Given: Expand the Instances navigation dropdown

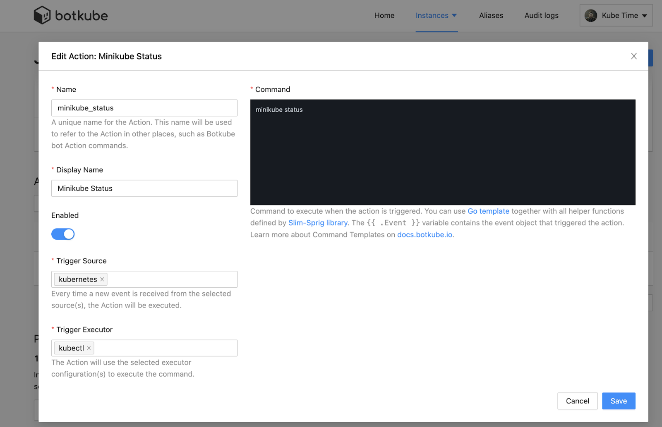Looking at the screenshot, I should point(437,15).
